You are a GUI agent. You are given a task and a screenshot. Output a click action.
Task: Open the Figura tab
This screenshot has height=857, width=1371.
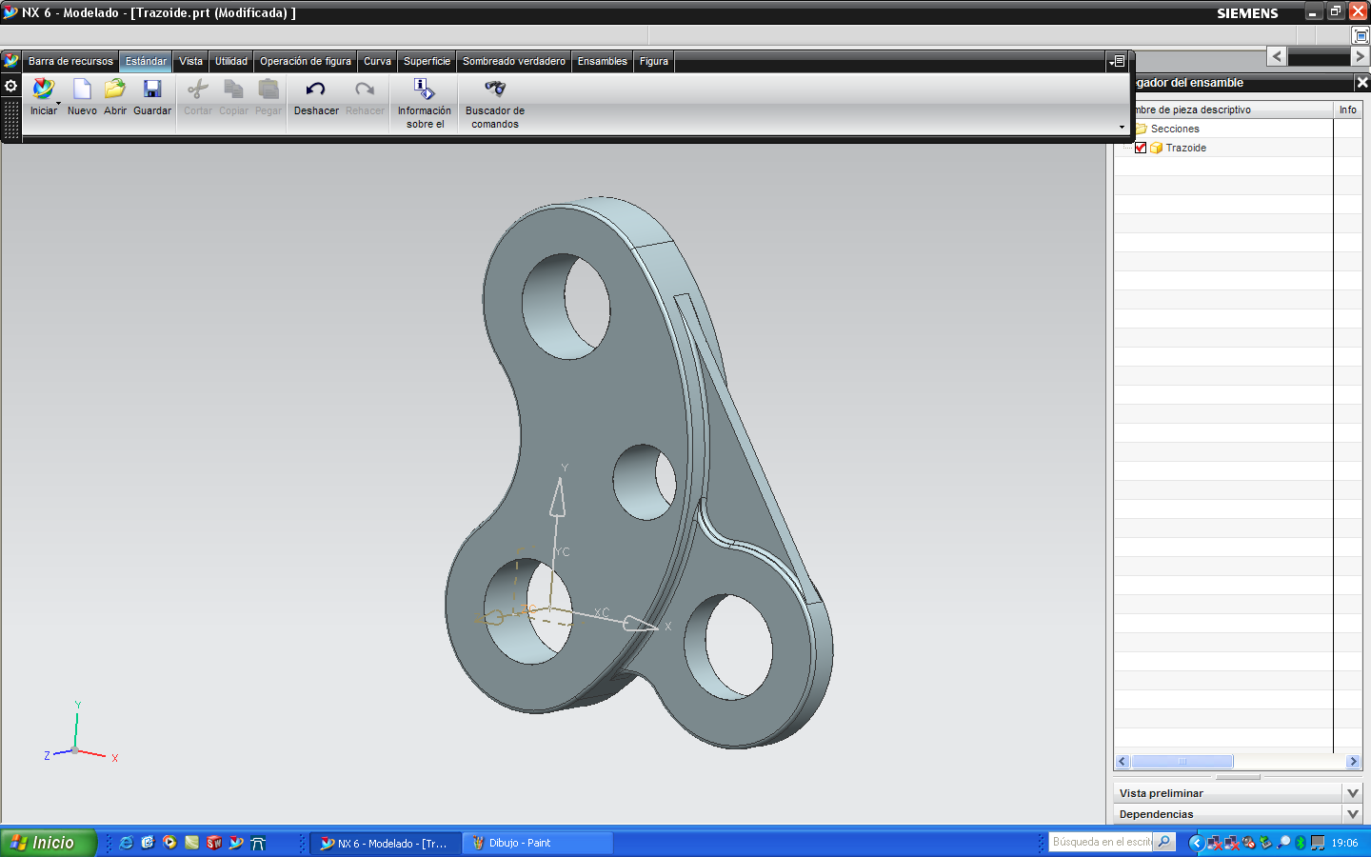pos(654,61)
